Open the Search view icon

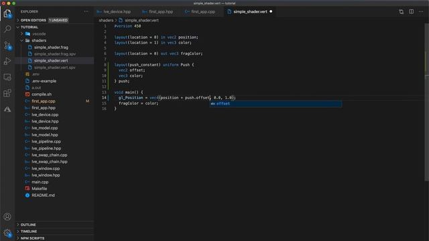click(7, 29)
